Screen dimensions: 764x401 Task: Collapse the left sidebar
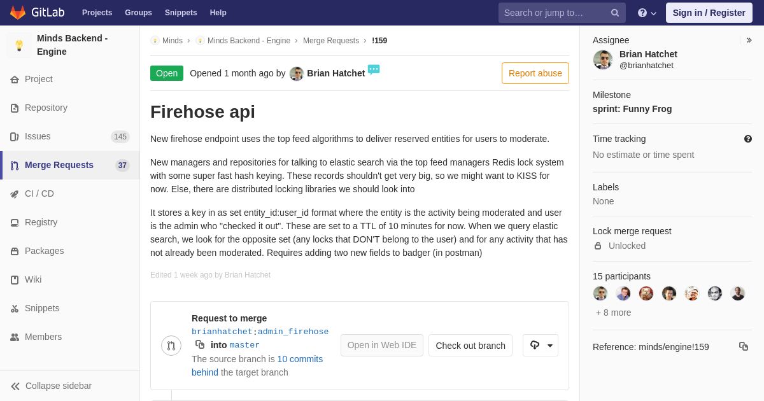point(69,386)
